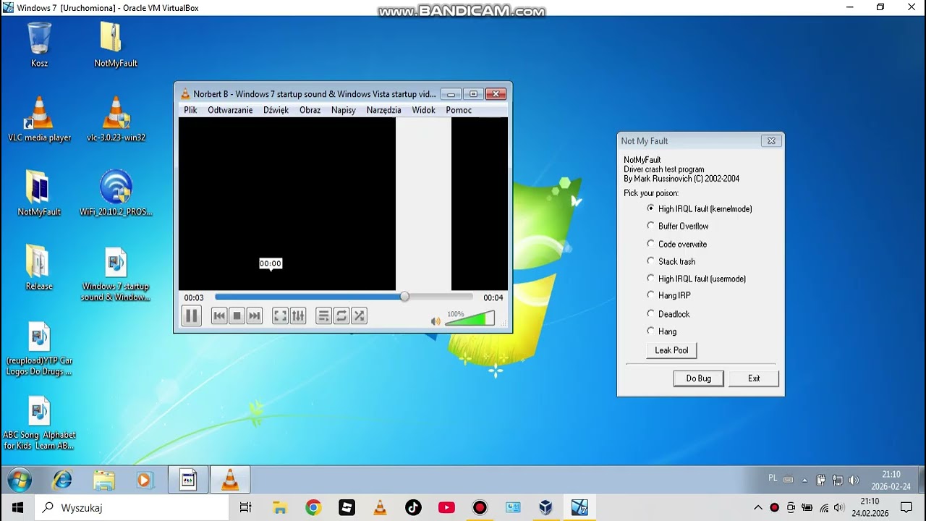Select Windows 7 startup sound file icon
Viewport: 926px width, 521px height.
(x=116, y=274)
